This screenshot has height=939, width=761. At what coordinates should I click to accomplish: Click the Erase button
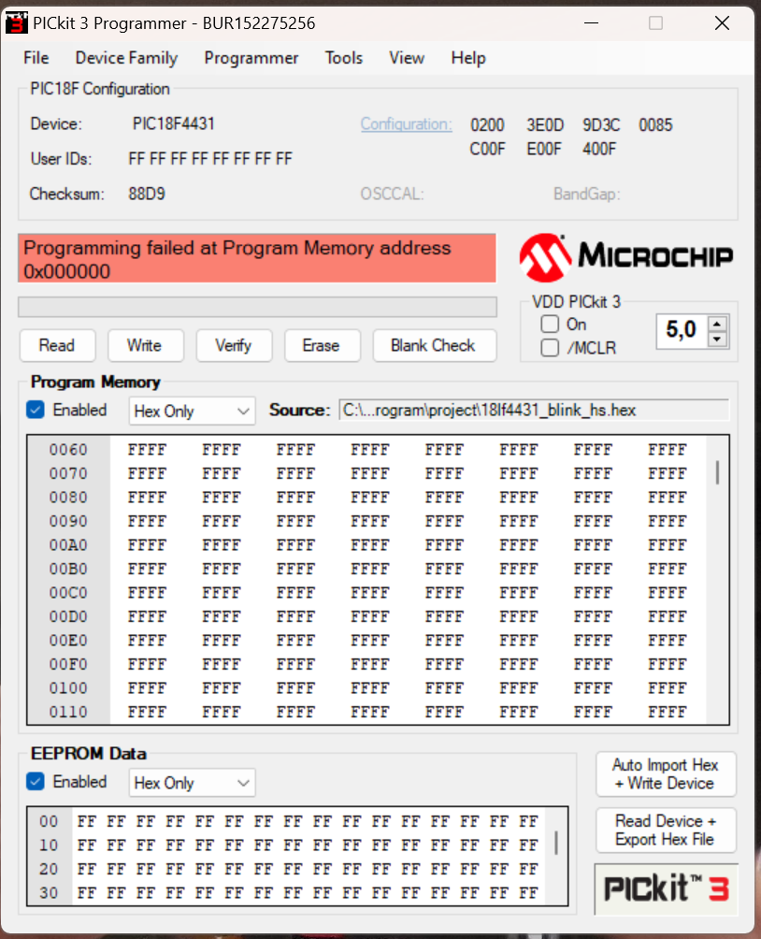click(323, 345)
